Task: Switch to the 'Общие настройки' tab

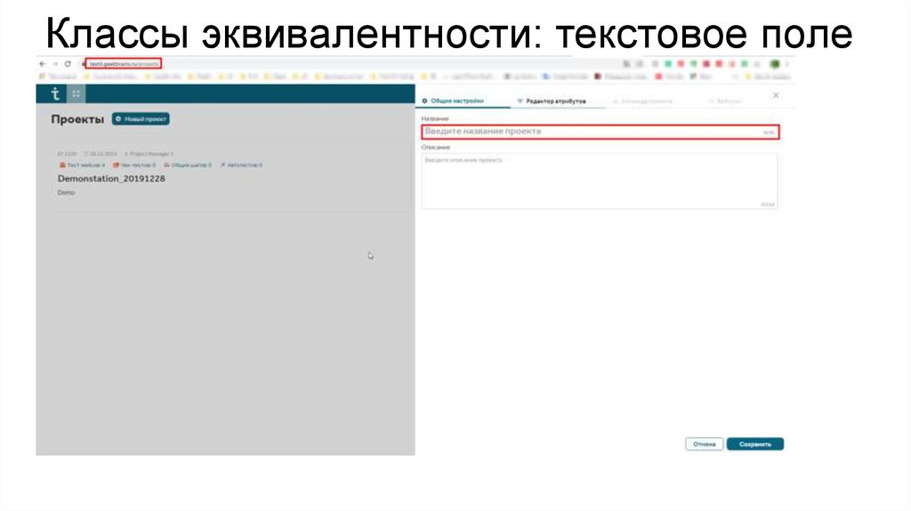Action: click(x=456, y=101)
